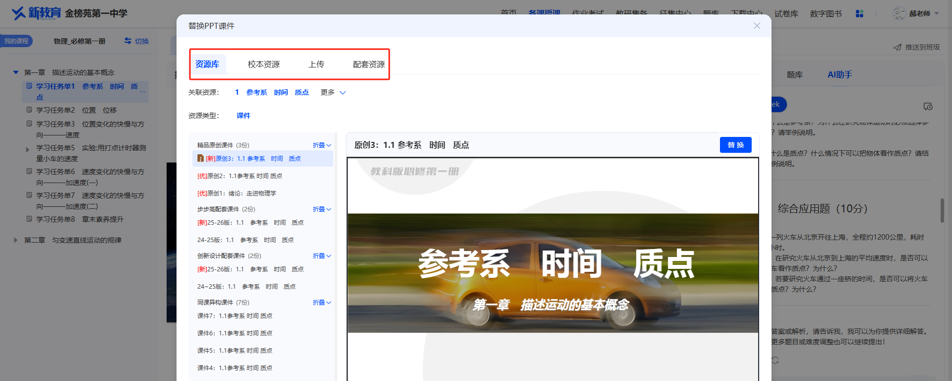Collapse the 同课异构课件 section
Screen dimensions: 952x381
coord(322,303)
